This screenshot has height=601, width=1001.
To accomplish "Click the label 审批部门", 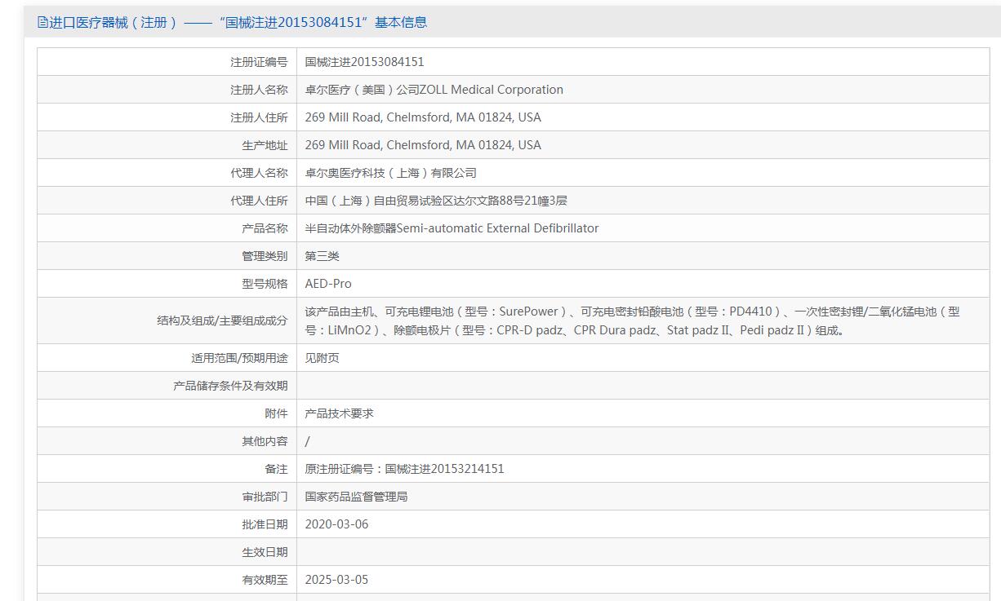I will 265,497.
